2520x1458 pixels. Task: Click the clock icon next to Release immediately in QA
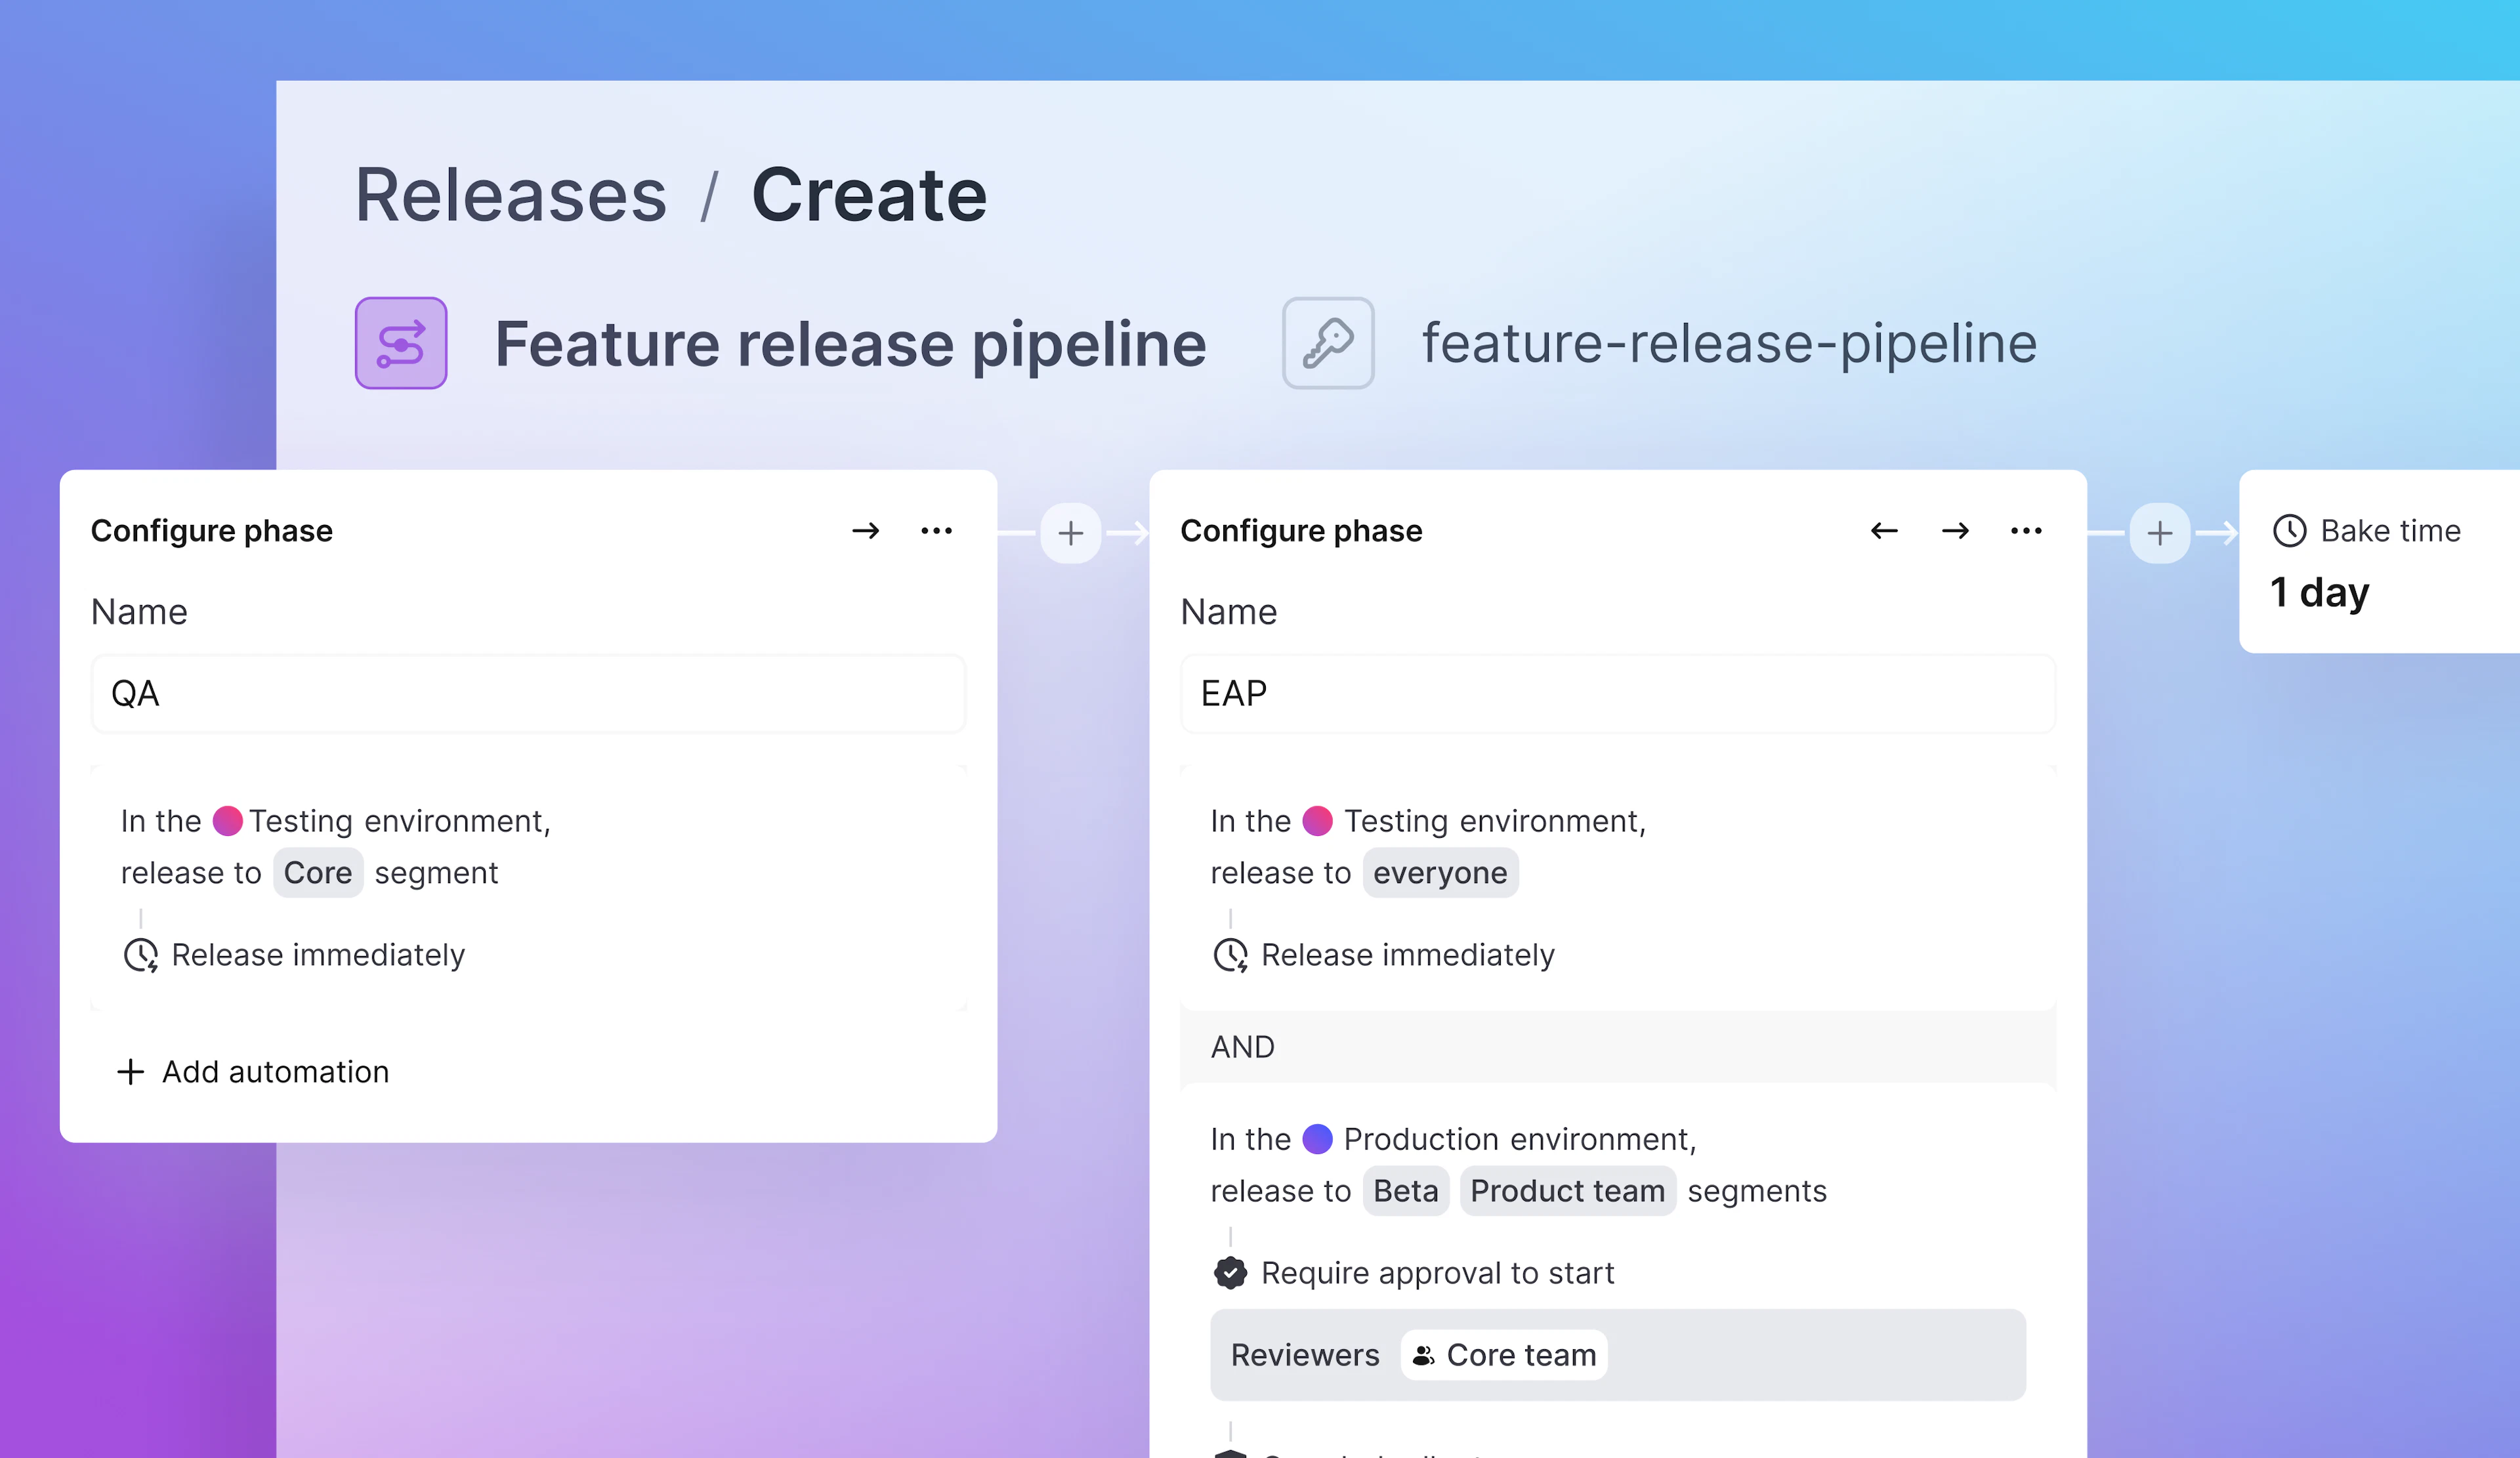click(140, 955)
